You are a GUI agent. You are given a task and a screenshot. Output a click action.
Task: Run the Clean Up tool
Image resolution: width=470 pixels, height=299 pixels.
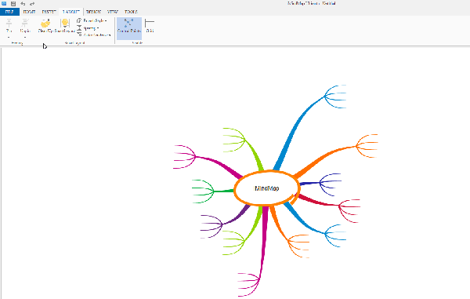(x=45, y=26)
